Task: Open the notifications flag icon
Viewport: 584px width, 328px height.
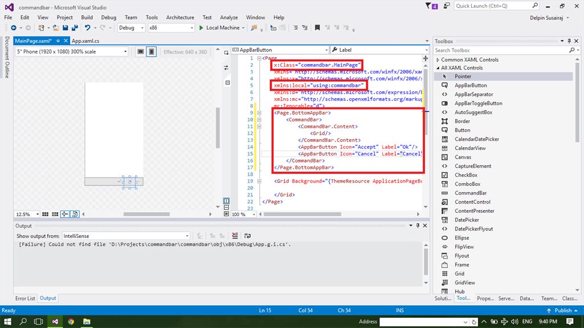Action: point(429,6)
